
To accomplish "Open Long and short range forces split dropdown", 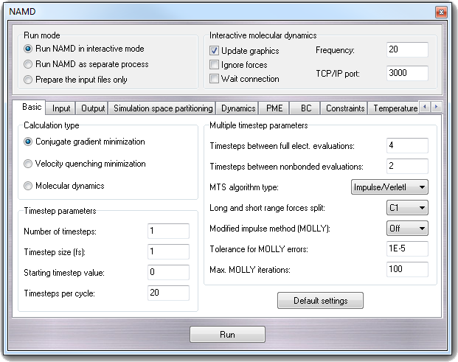I will (407, 208).
